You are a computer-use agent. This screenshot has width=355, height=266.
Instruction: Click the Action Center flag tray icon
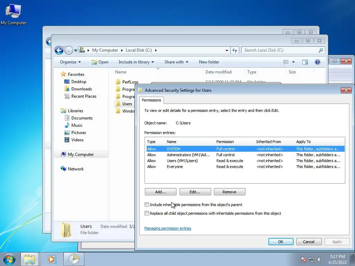[x=303, y=259]
